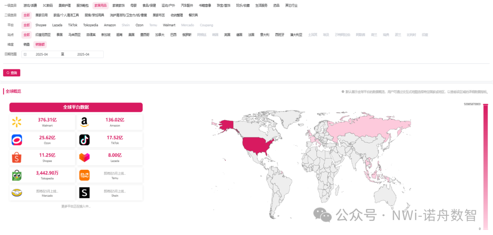Open the start date 2025-04 picker

pyautogui.click(x=43, y=54)
